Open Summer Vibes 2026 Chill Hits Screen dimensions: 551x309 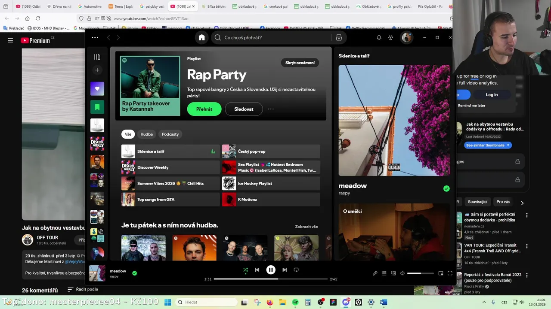tap(170, 183)
